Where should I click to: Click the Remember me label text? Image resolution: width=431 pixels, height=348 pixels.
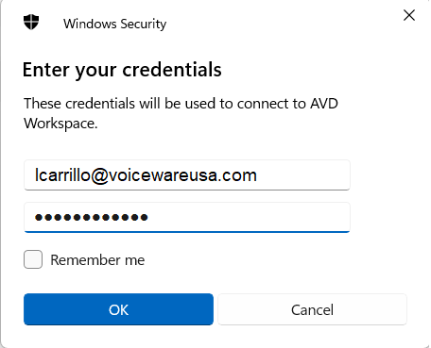(97, 260)
